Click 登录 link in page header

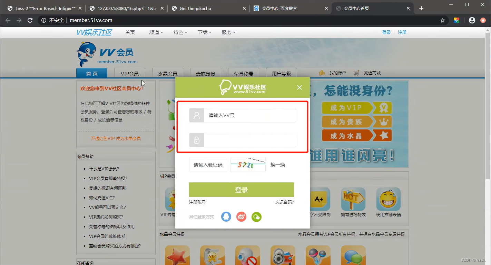point(386,32)
